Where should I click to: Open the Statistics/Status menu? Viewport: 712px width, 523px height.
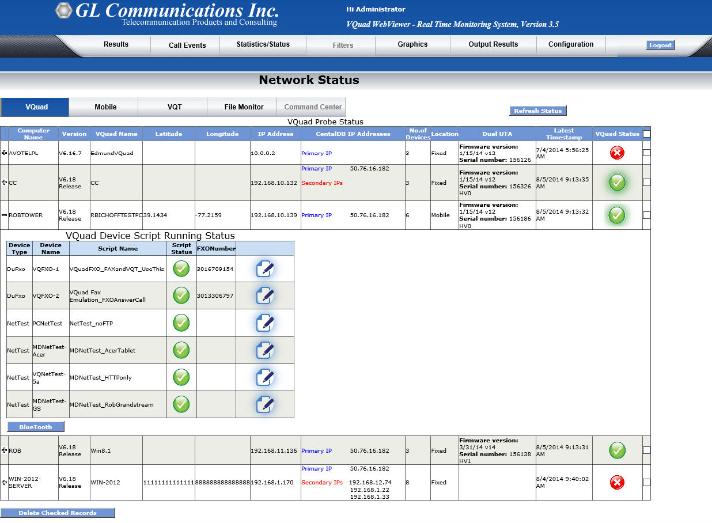point(263,44)
